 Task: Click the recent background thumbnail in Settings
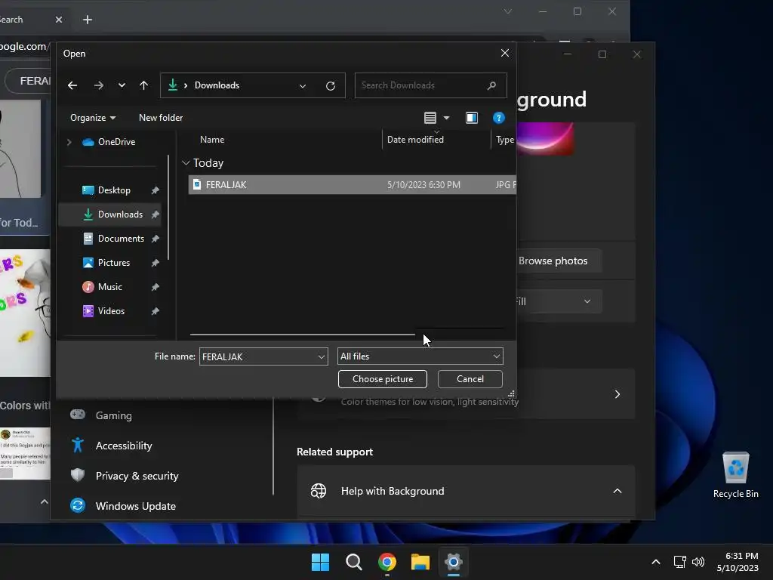tap(545, 138)
